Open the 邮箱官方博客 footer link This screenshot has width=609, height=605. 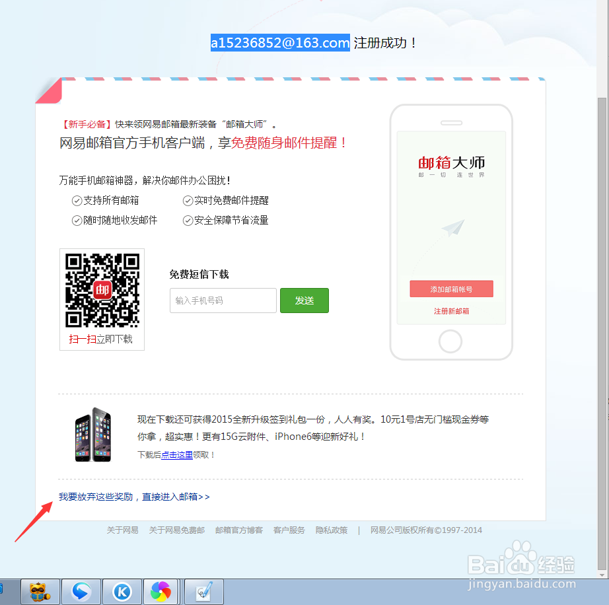pyautogui.click(x=239, y=530)
